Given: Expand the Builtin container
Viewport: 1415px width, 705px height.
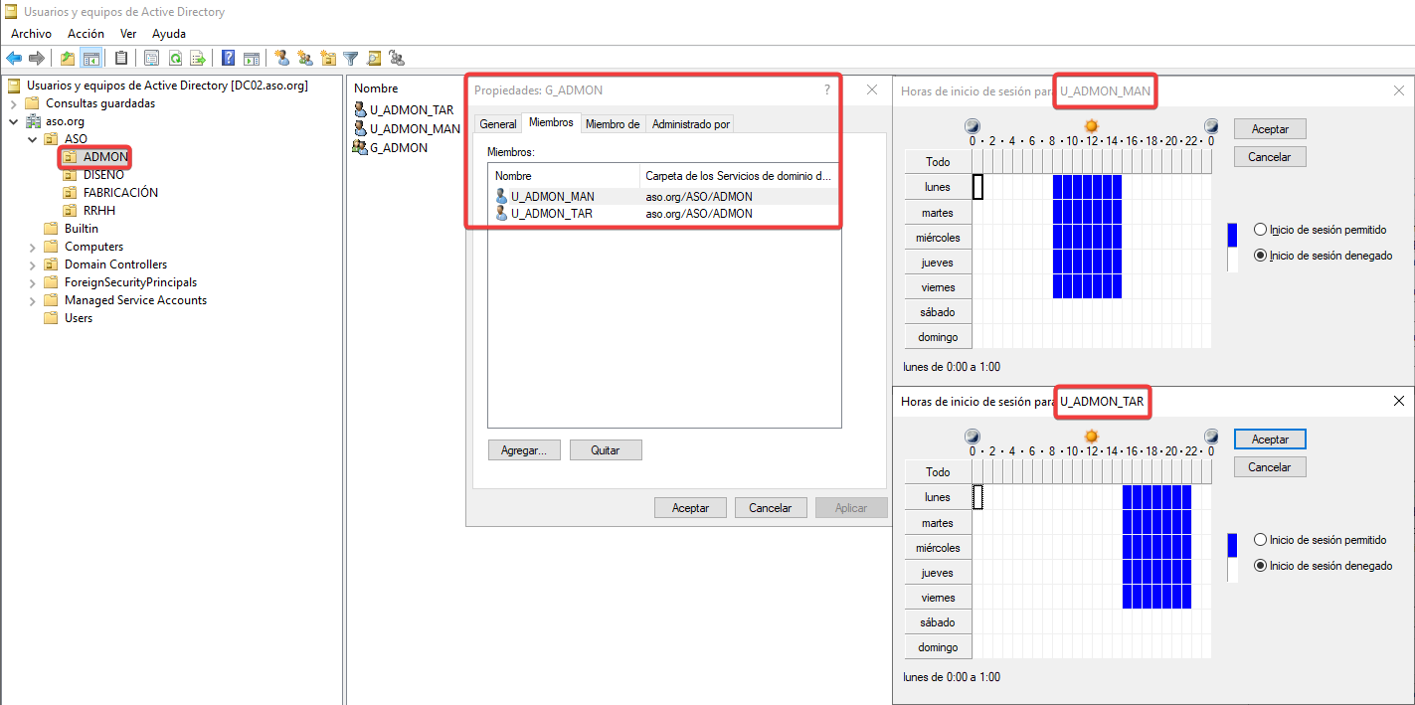Looking at the screenshot, I should 33,229.
